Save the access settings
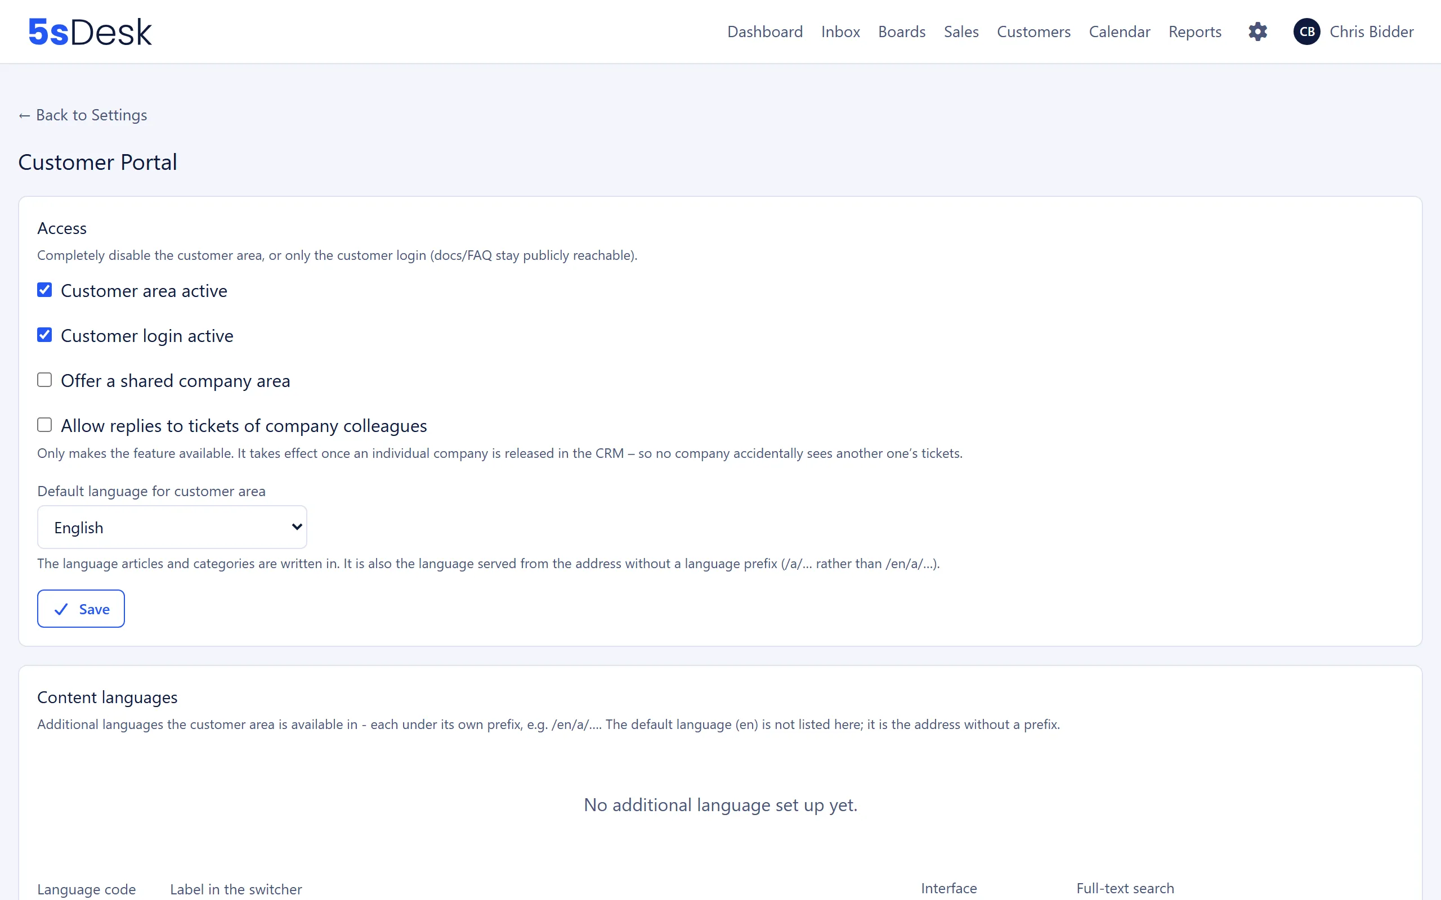The height and width of the screenshot is (900, 1441). pos(81,609)
